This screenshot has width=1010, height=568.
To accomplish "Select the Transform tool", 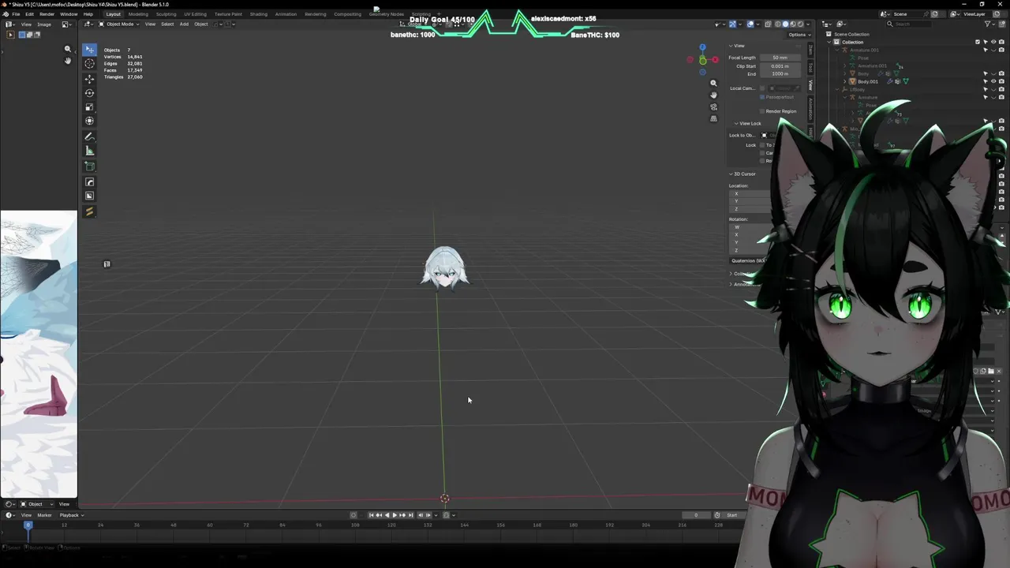I will point(89,121).
